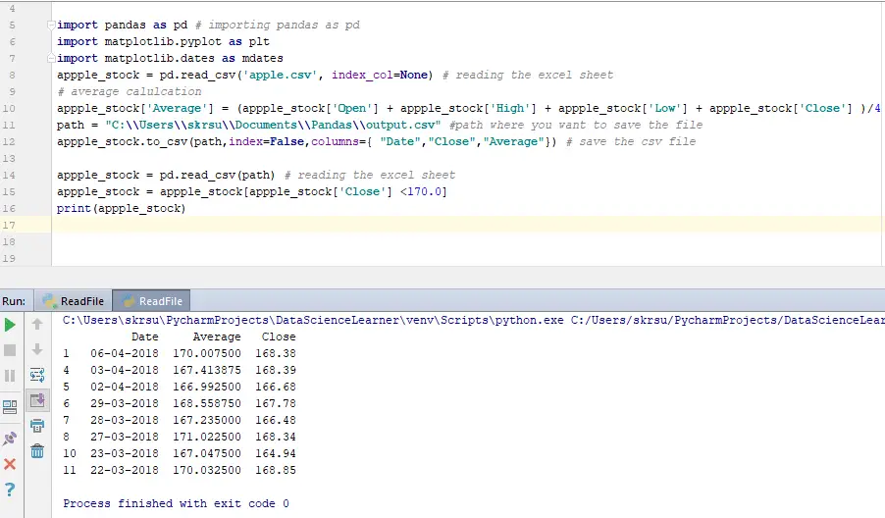Switch to the first ReadFile run tab
Screen dimensions: 885x518
pyautogui.click(x=74, y=301)
